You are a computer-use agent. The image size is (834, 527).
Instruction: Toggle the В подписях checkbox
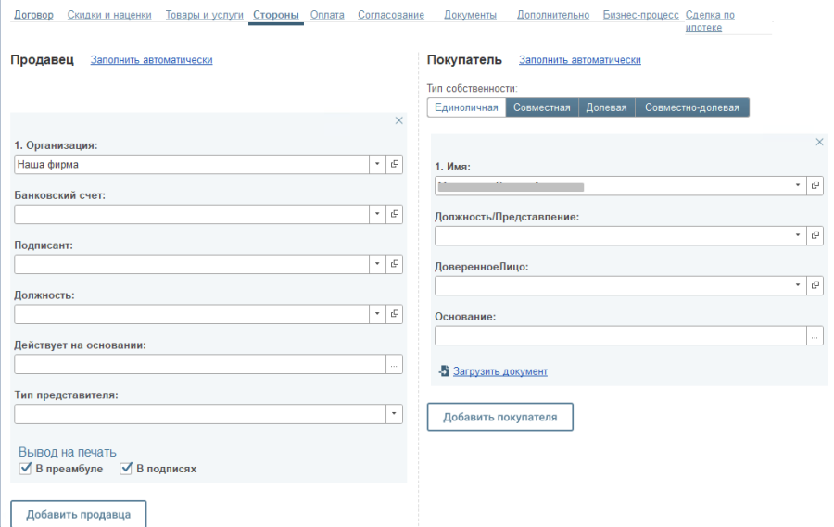[127, 469]
